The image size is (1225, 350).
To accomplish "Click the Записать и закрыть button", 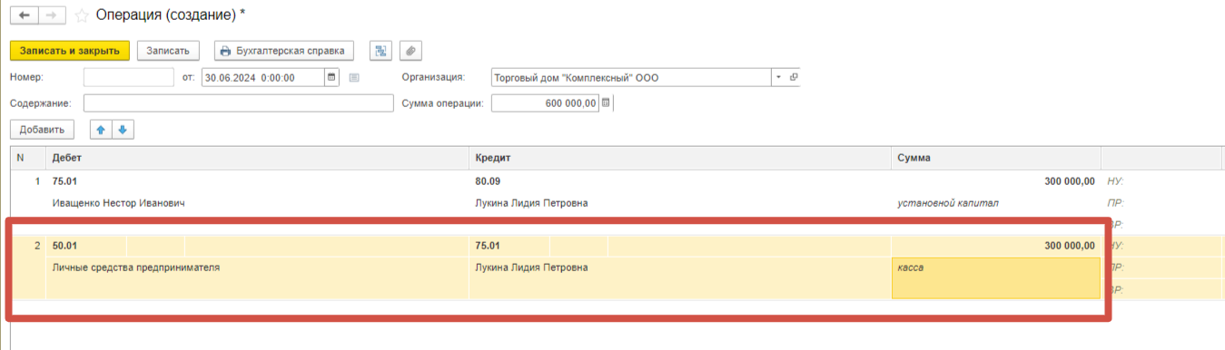I will [70, 51].
